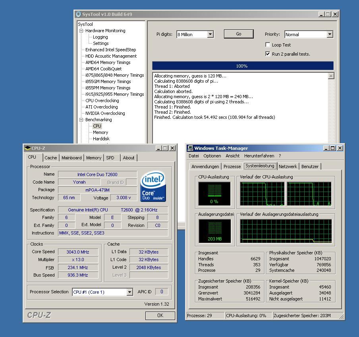Open the Priority dropdown
359x337 pixels.
click(x=330, y=34)
